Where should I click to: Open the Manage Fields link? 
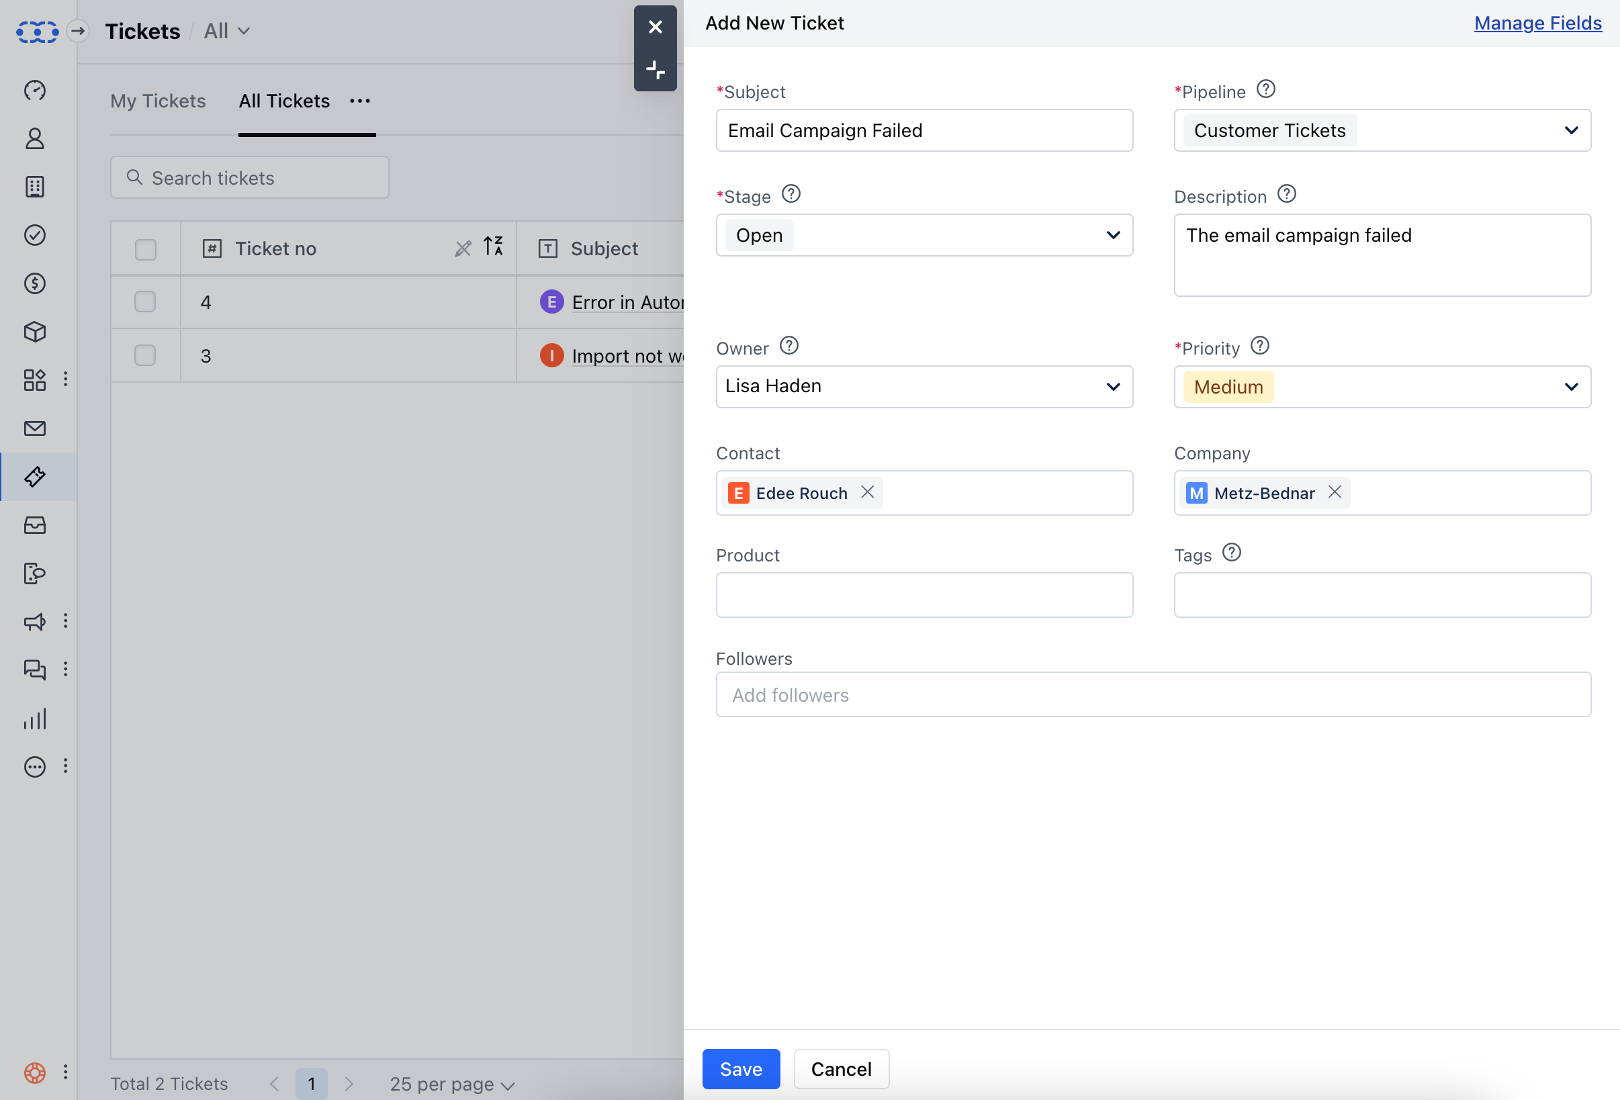[x=1538, y=23]
